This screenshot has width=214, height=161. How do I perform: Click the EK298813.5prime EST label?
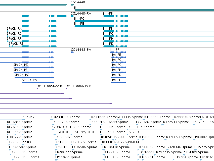coord(25,157)
